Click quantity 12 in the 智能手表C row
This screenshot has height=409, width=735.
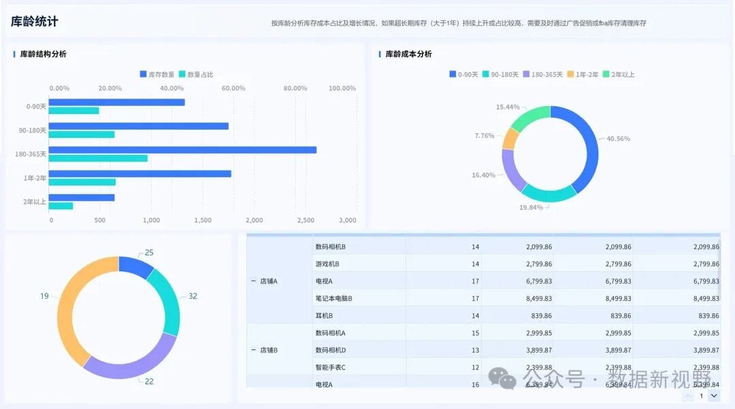475,368
